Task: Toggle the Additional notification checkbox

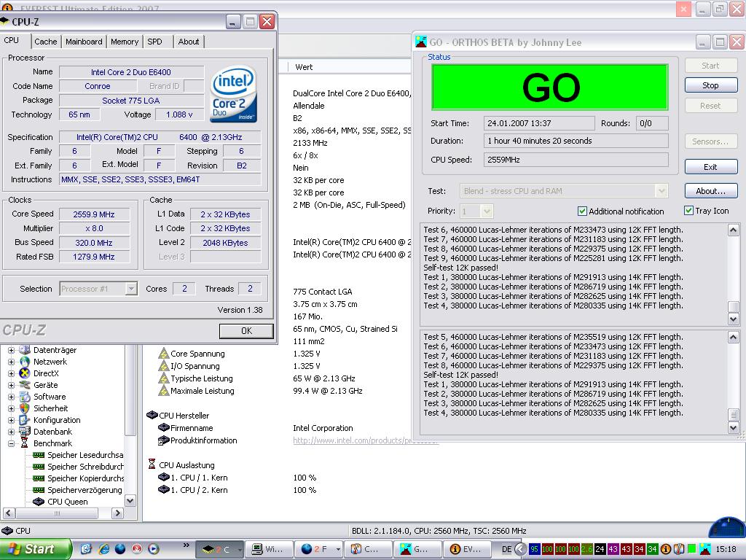Action: 582,211
